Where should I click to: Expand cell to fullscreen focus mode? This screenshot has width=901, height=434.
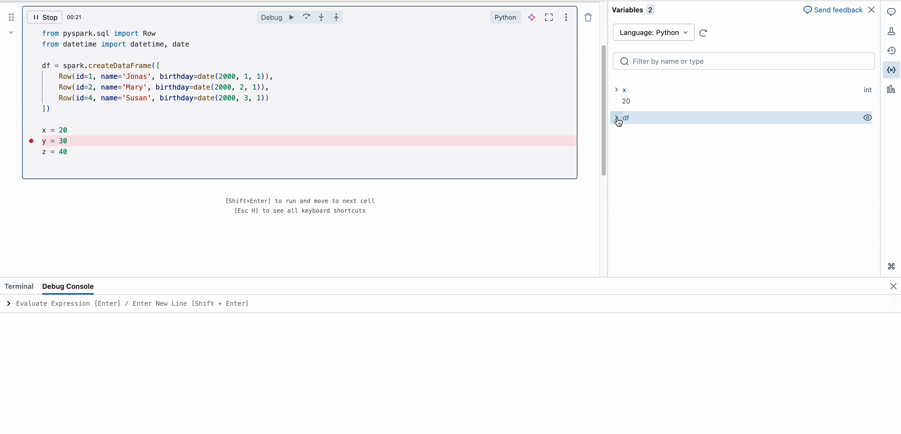coord(549,17)
